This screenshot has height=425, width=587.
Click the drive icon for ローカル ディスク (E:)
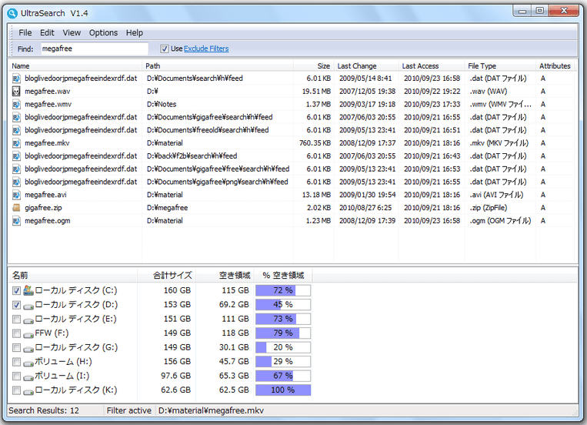(28, 320)
